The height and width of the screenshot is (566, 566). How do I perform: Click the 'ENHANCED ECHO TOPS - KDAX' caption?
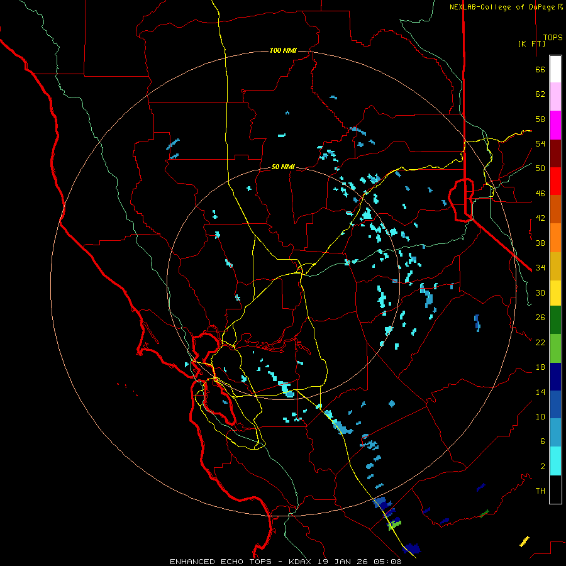point(240,562)
